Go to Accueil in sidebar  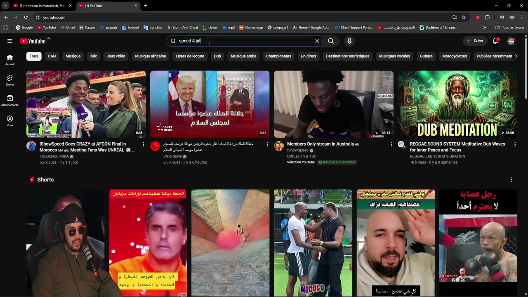pyautogui.click(x=10, y=60)
